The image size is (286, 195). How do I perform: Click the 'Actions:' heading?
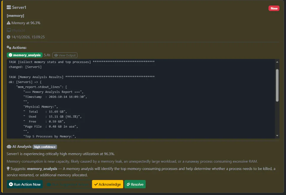19,48
